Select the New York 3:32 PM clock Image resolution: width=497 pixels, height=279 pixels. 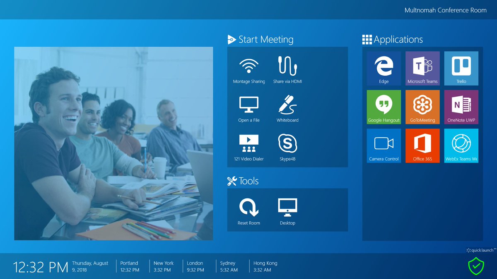(x=163, y=266)
